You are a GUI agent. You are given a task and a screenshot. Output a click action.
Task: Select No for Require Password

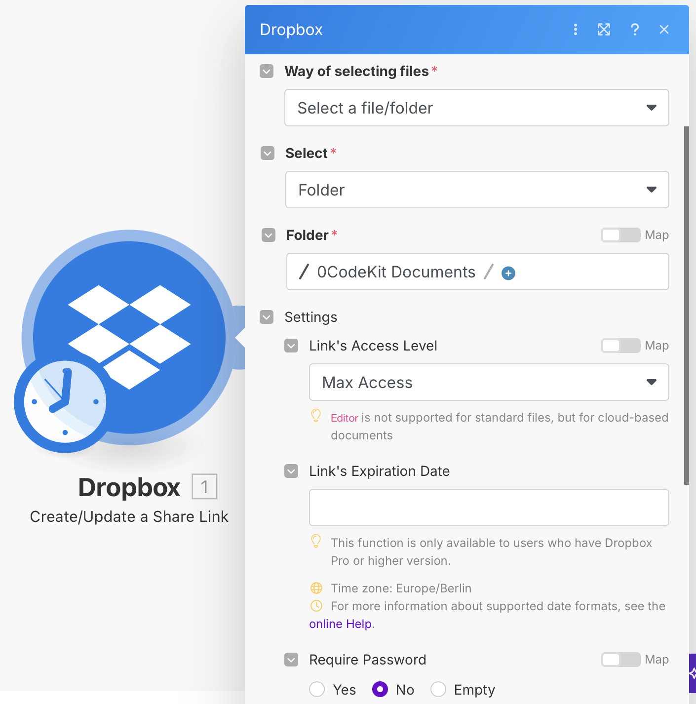coord(380,689)
